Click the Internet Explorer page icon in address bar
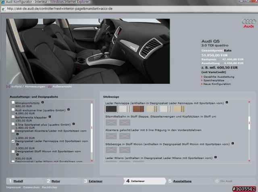Screen dimensions: 258x192 [x=3, y=9]
